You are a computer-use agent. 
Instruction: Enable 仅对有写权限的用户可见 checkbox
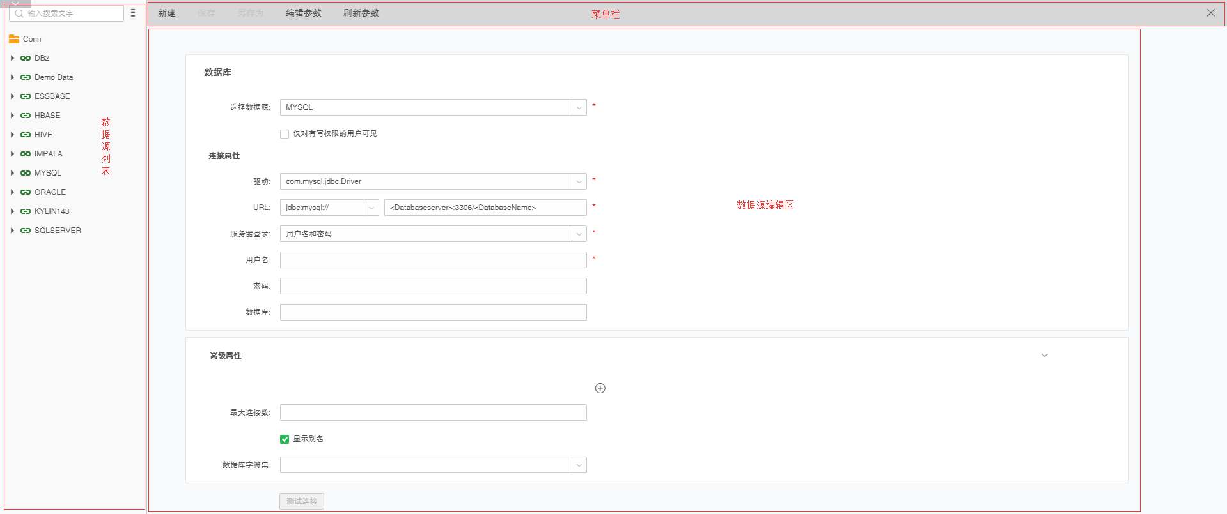tap(285, 134)
